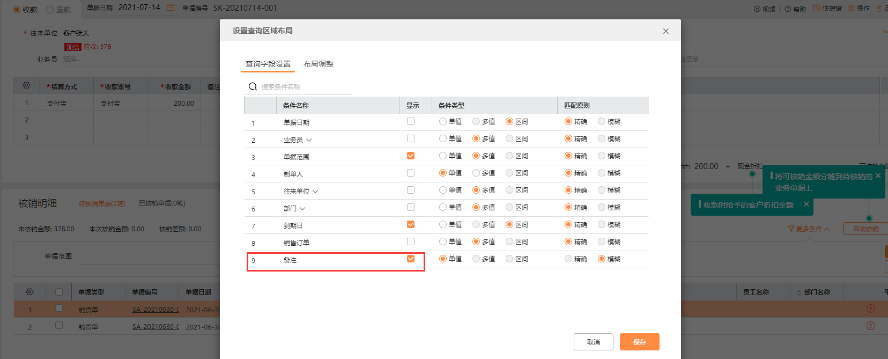888x359 pixels.
Task: Click the 视频 video icon in top bar
Action: pyautogui.click(x=757, y=9)
